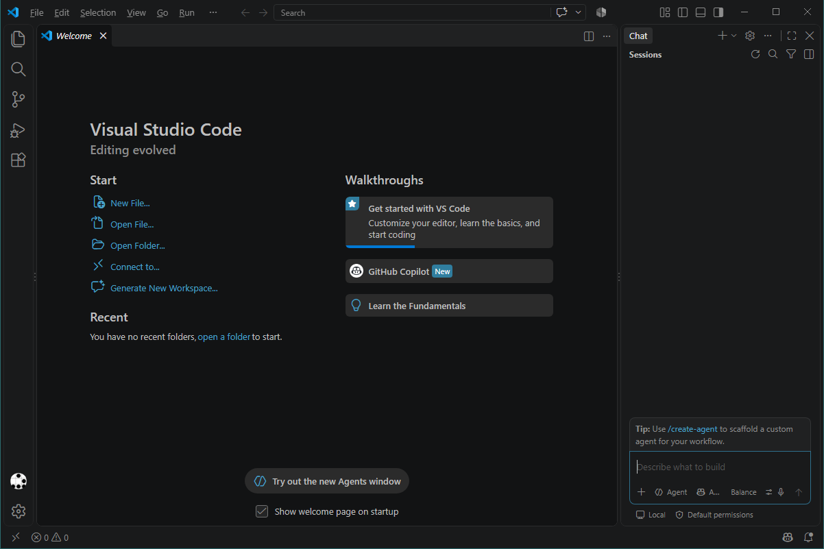
Task: Open the dropdown next to title bar chat icon
Action: [x=579, y=12]
